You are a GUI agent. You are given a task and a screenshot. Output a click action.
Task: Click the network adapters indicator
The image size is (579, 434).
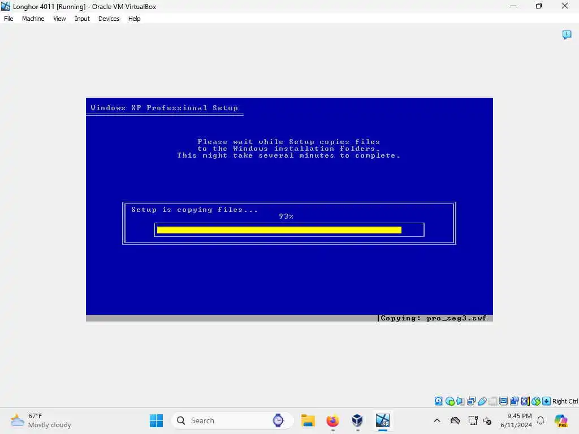coord(471,401)
